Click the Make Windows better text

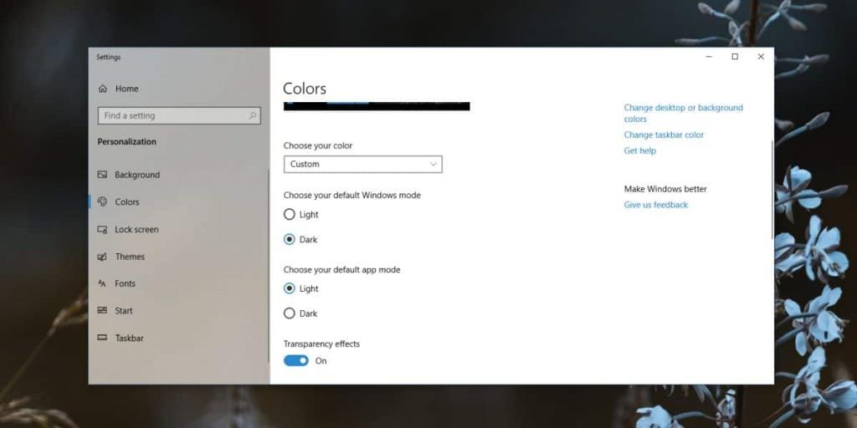665,189
